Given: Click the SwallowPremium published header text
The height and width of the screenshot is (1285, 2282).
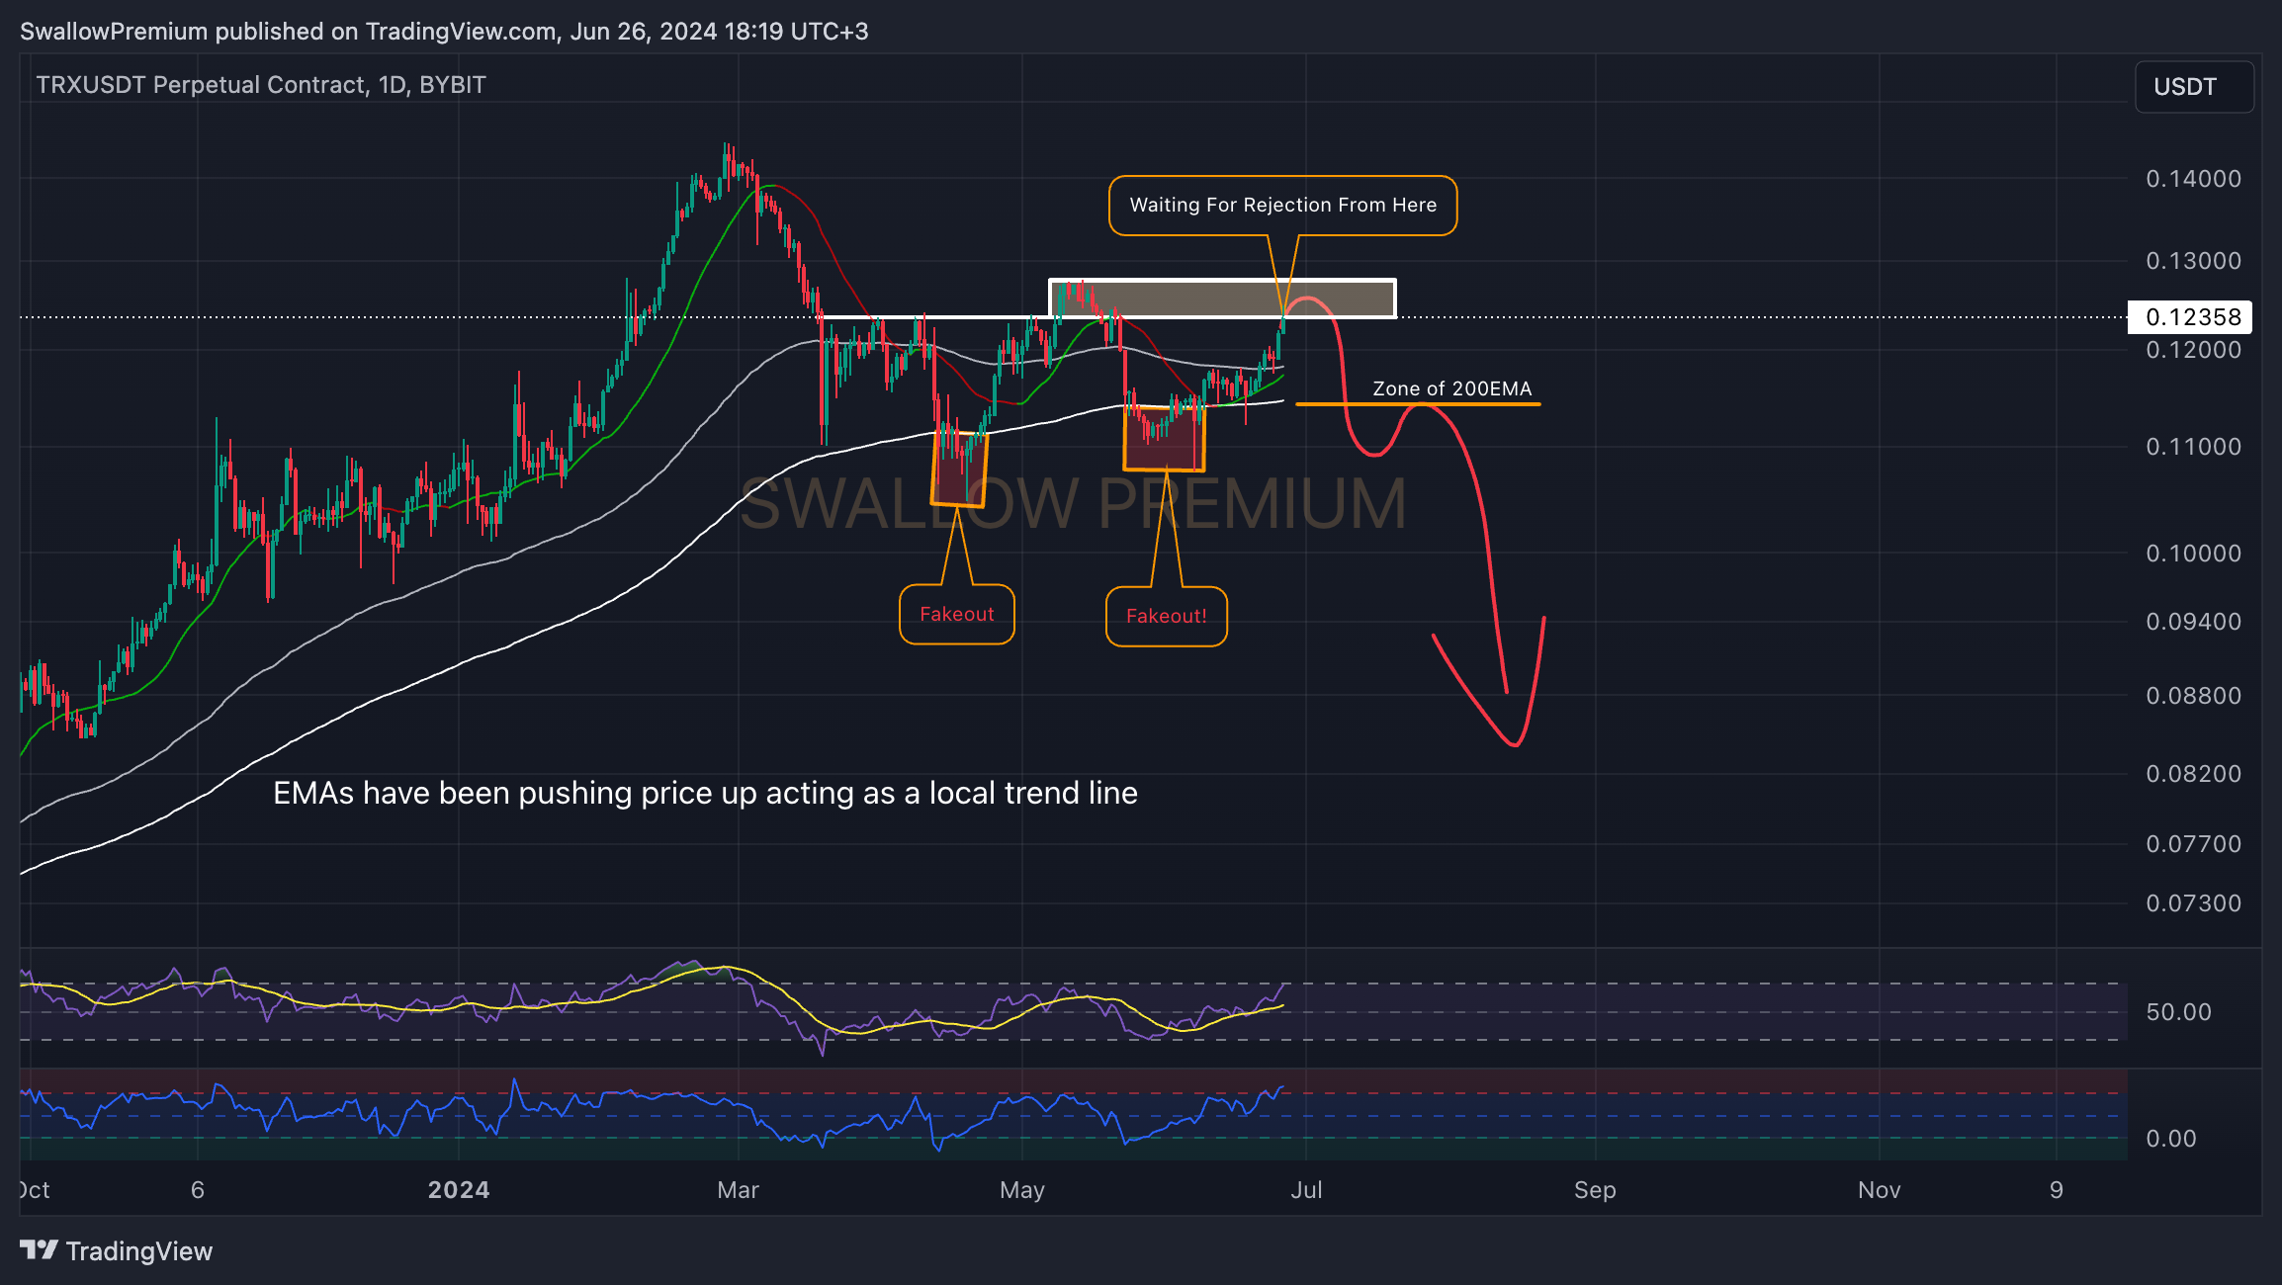Looking at the screenshot, I should pos(444,32).
